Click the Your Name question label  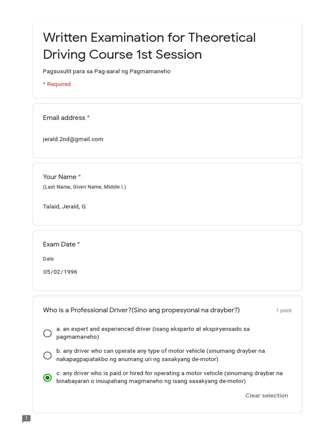(x=60, y=177)
